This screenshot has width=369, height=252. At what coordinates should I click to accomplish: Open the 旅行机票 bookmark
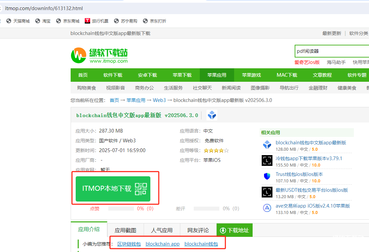[x=97, y=21]
